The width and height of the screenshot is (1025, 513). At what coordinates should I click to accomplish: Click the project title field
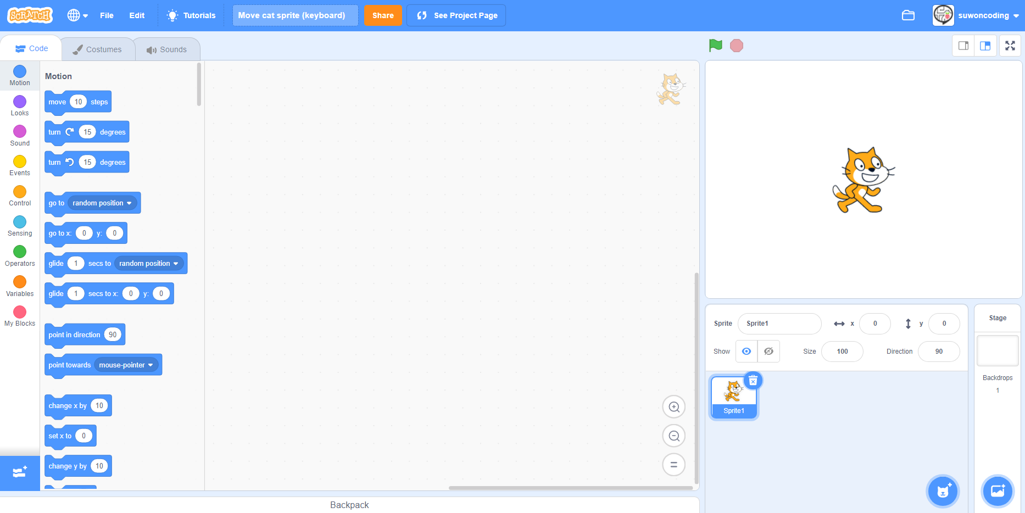point(295,15)
